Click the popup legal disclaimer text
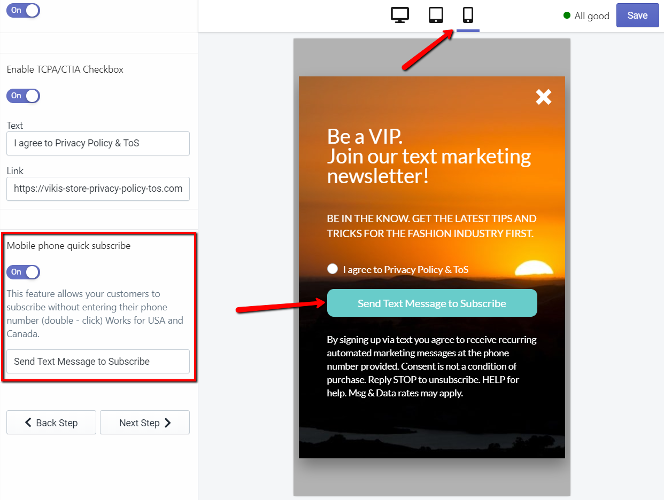 point(431,366)
